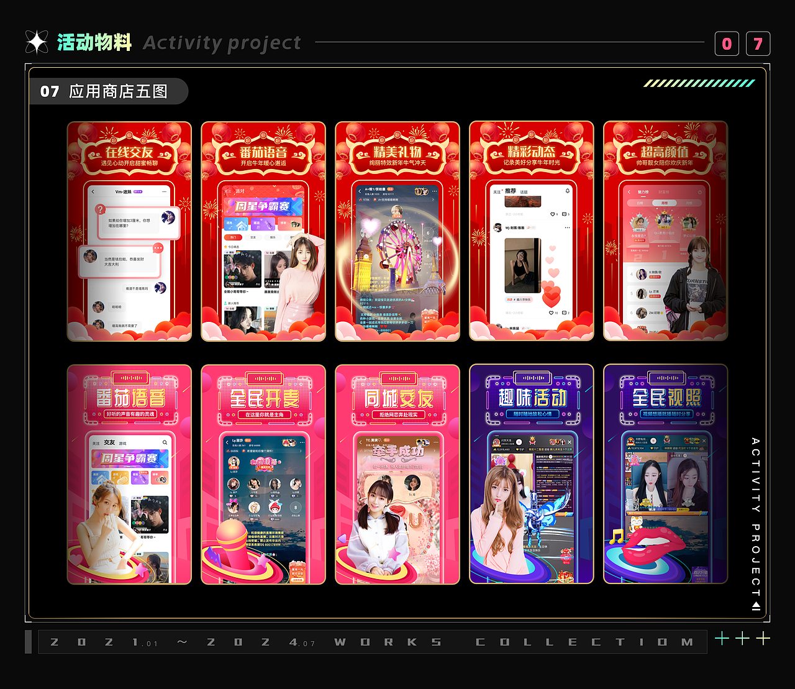Tap the search icon in pink 番茄语音 card
This screenshot has height=689, width=795.
pyautogui.click(x=165, y=442)
